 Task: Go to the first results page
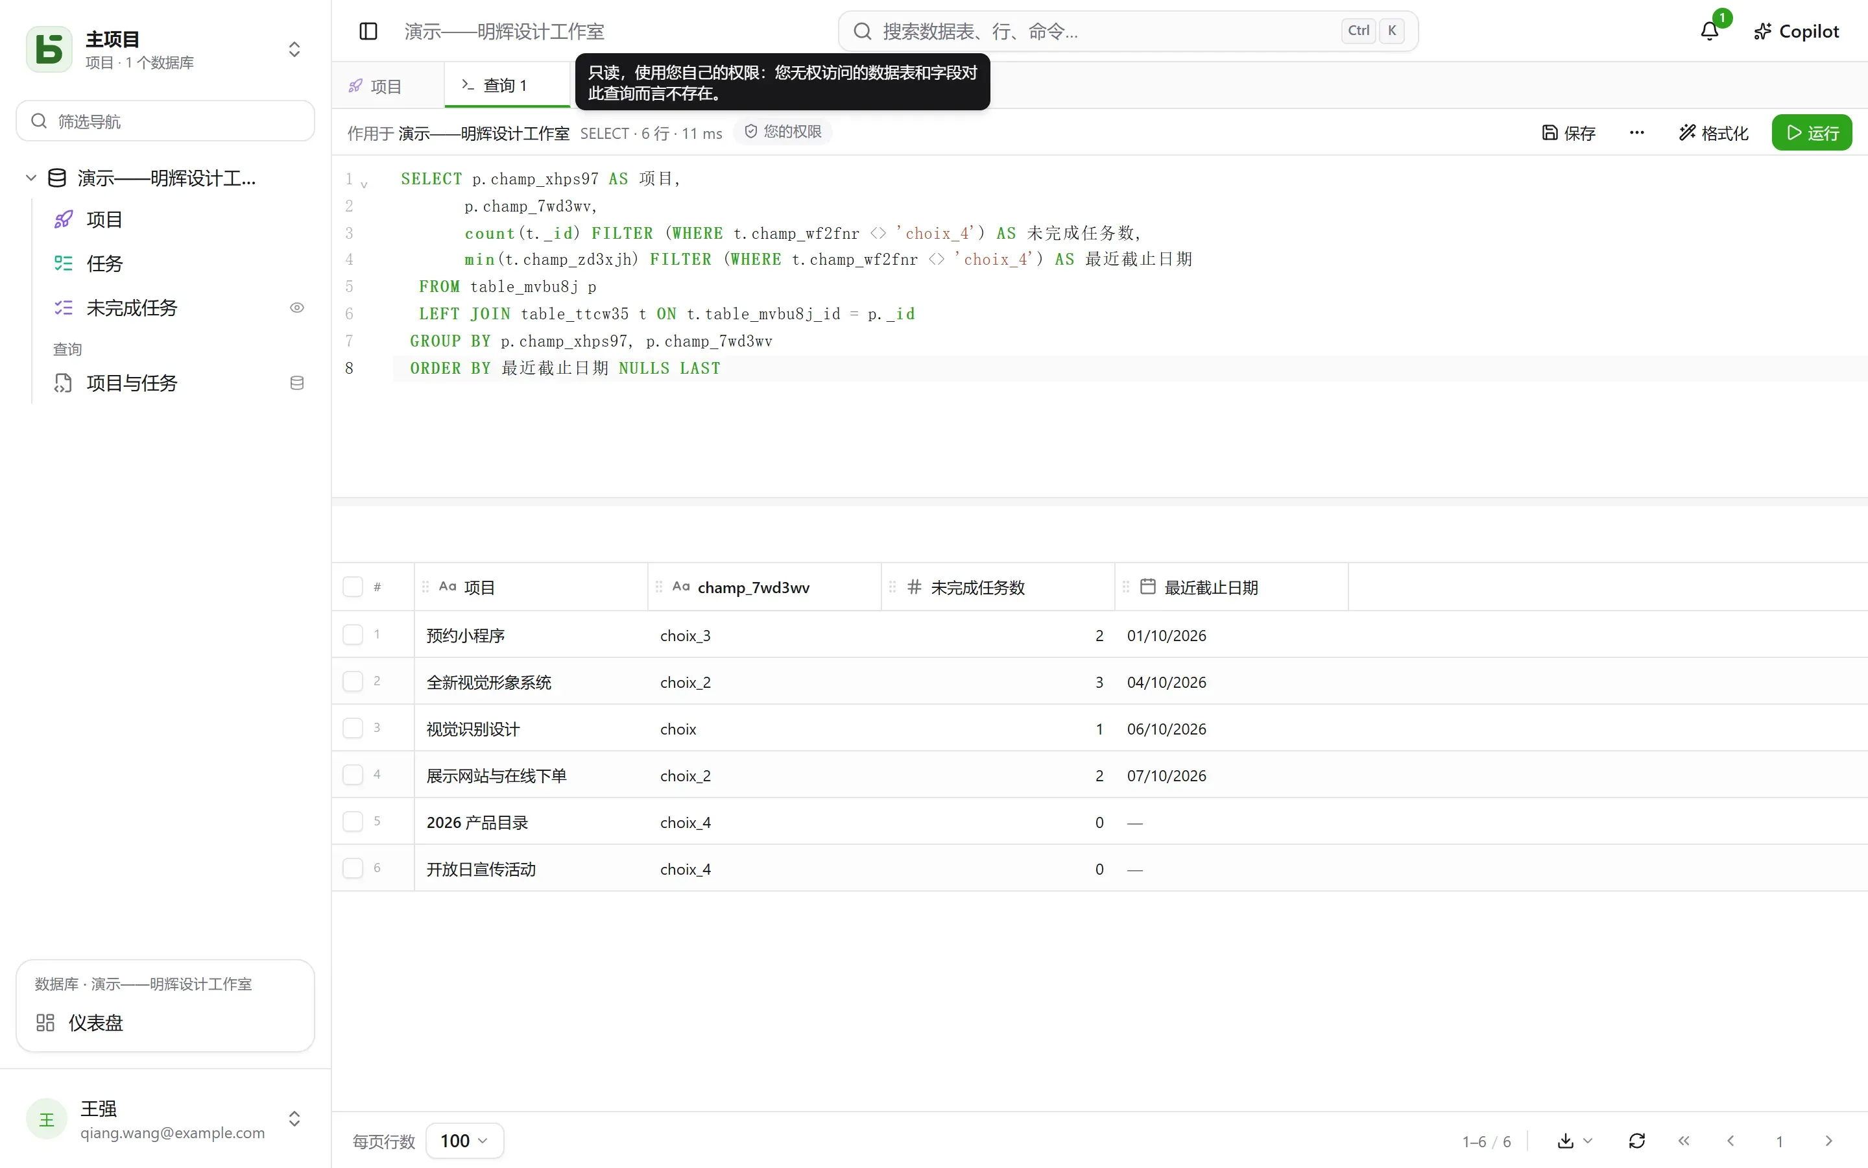pos(1684,1140)
